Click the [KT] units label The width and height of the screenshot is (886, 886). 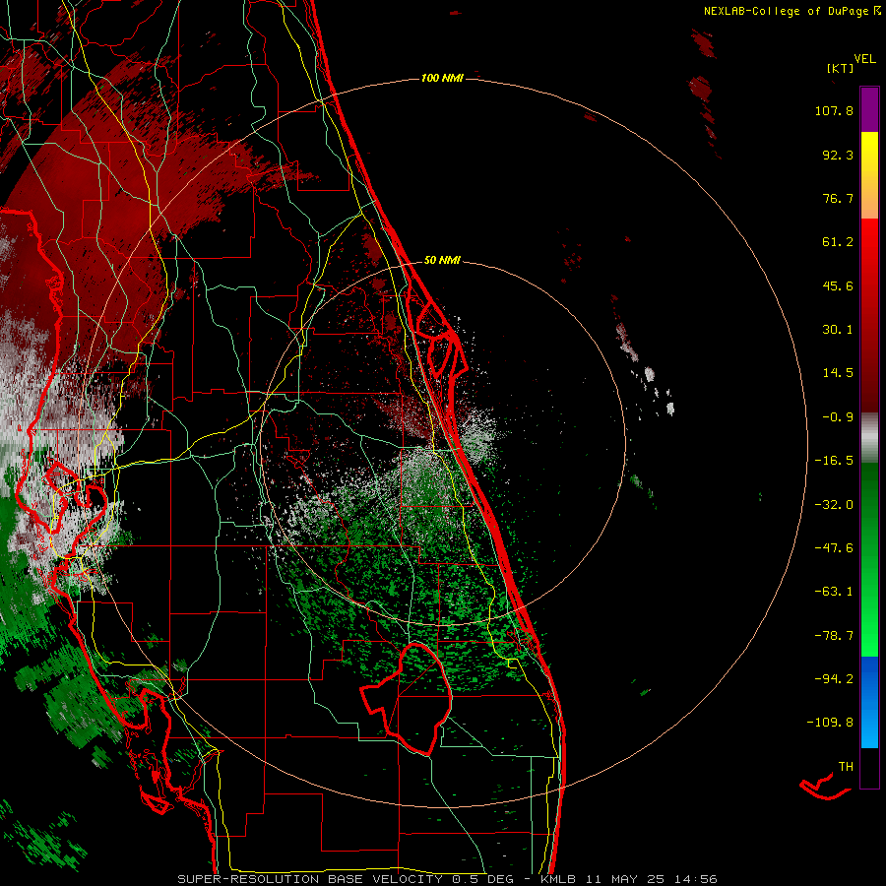pyautogui.click(x=841, y=68)
